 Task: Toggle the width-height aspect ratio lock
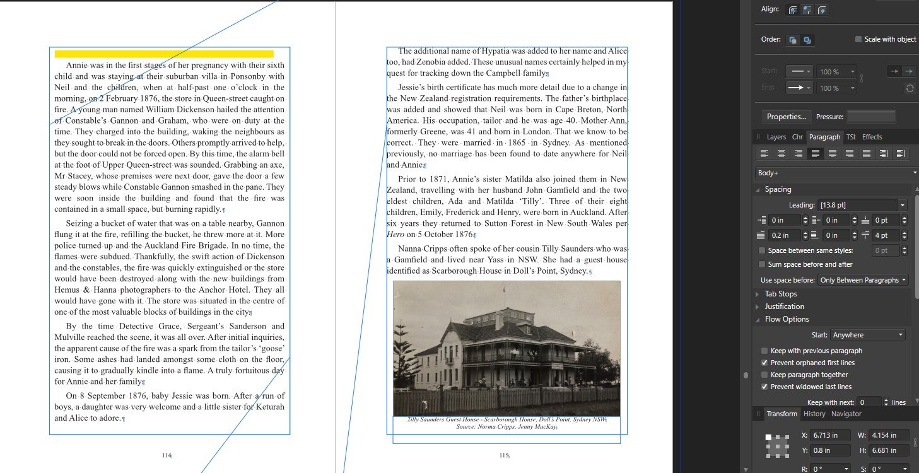(x=916, y=441)
